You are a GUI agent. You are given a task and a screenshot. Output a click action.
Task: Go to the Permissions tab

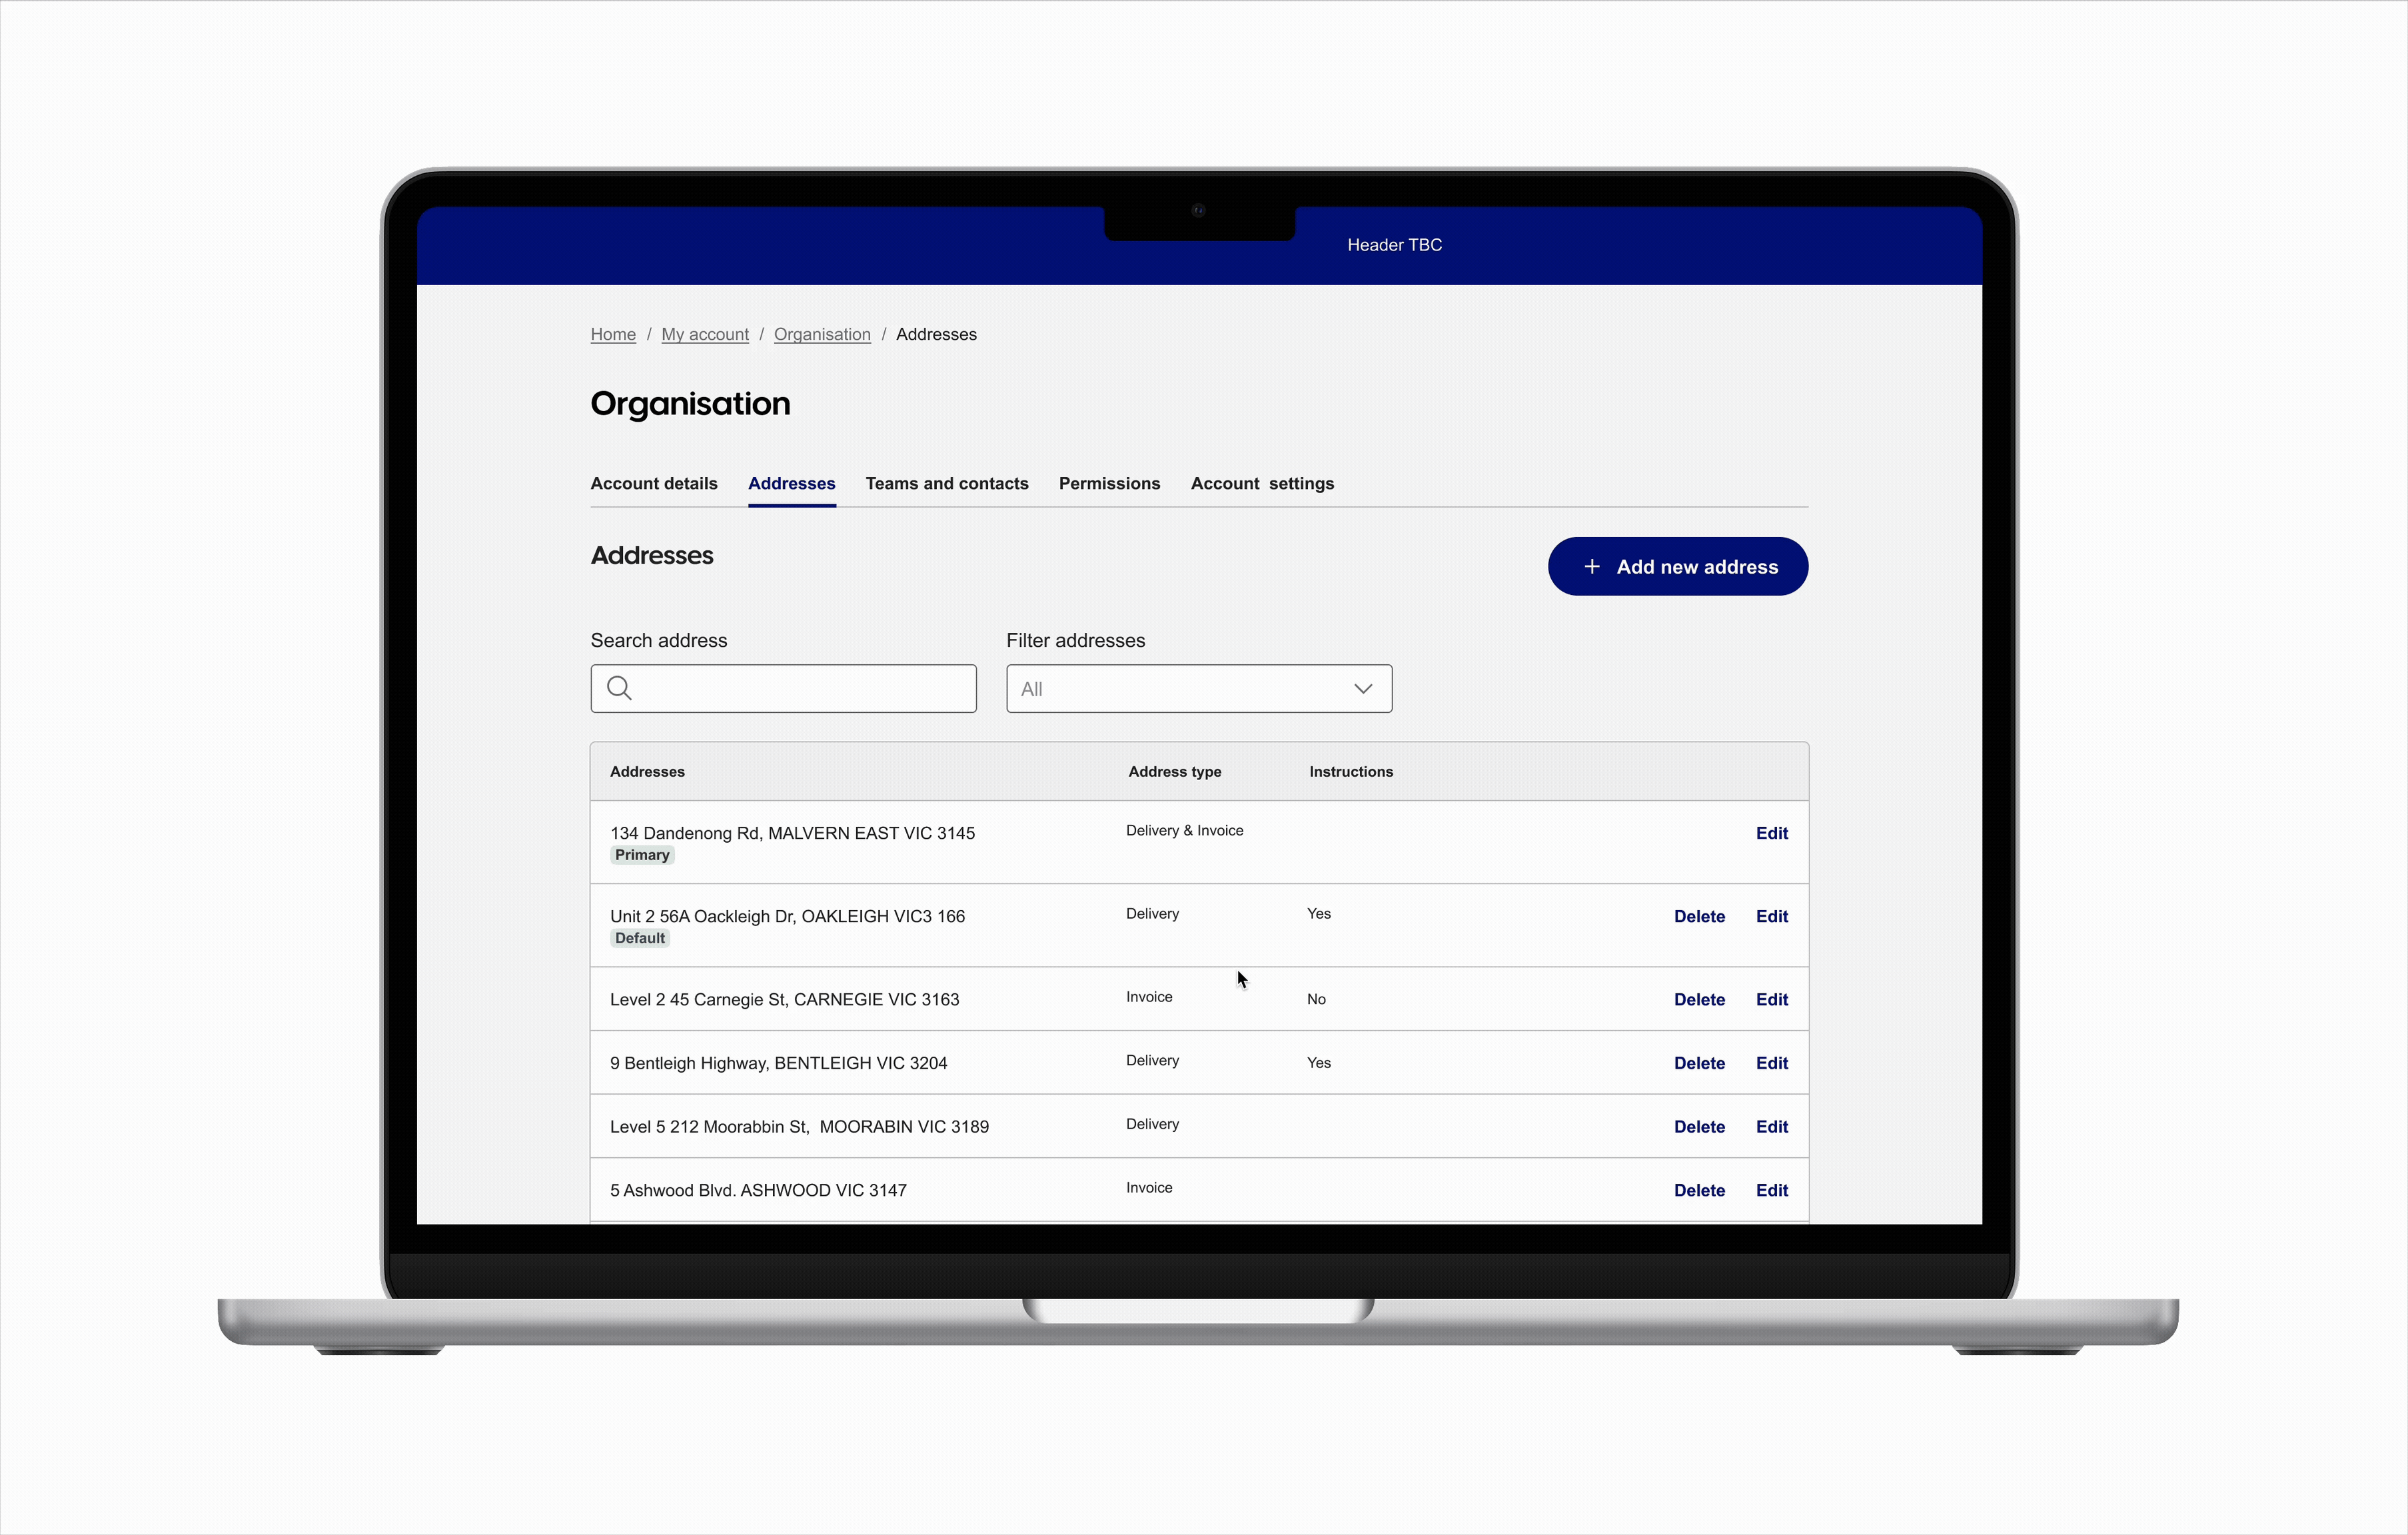click(x=1109, y=484)
